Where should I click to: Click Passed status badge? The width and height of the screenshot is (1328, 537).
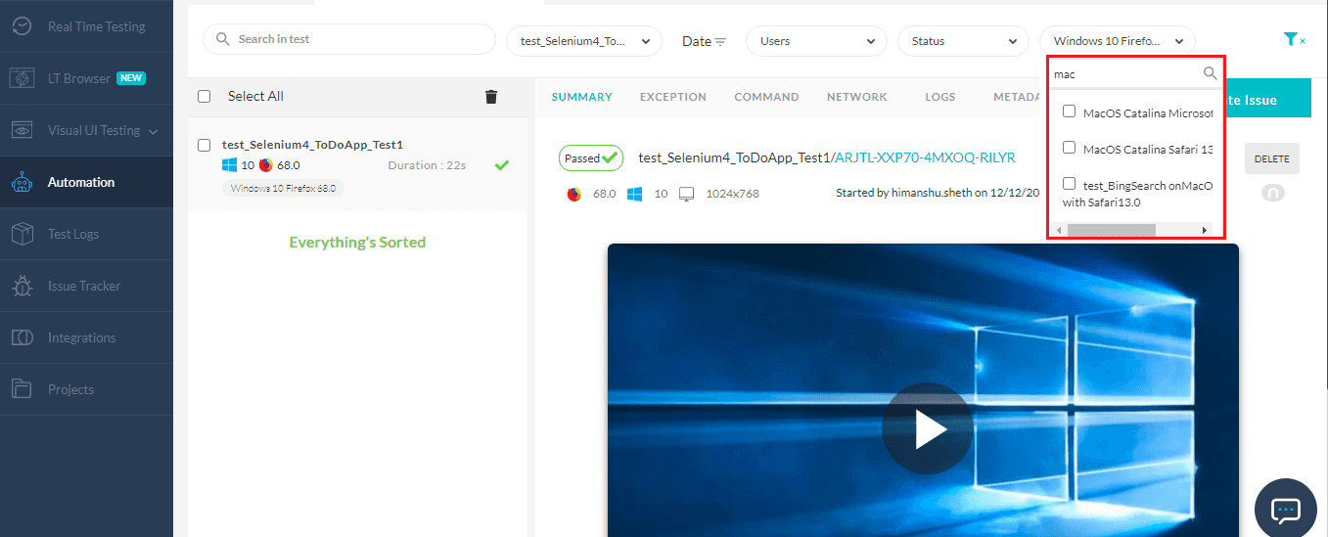click(x=591, y=157)
